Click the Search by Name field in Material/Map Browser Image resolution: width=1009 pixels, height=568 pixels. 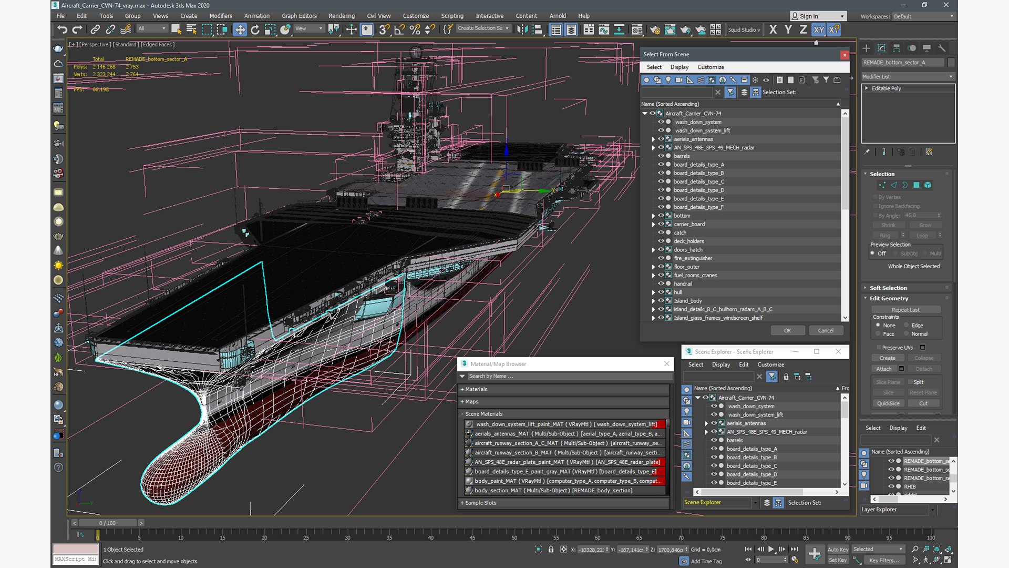click(x=569, y=377)
